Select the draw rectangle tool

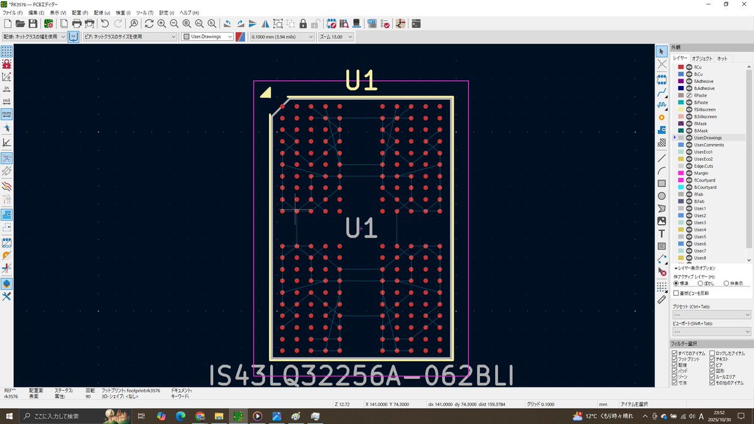(662, 183)
